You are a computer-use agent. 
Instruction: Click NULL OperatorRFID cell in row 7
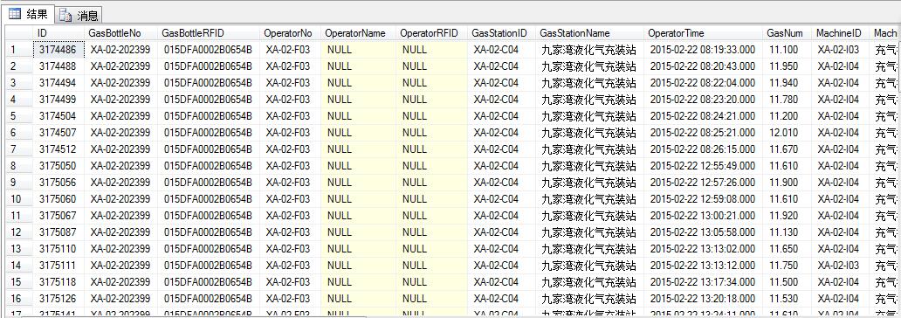pyautogui.click(x=432, y=149)
